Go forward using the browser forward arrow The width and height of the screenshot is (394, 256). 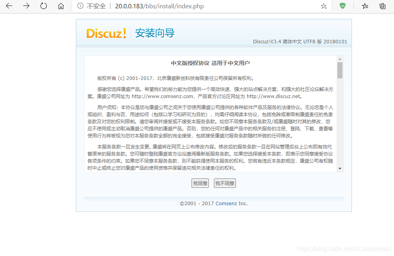click(x=26, y=6)
